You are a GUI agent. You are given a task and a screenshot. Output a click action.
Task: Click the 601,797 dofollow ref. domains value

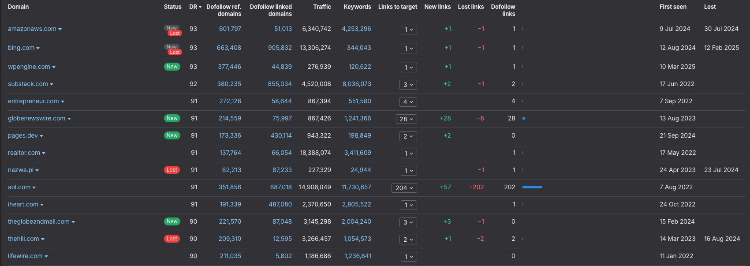230,29
